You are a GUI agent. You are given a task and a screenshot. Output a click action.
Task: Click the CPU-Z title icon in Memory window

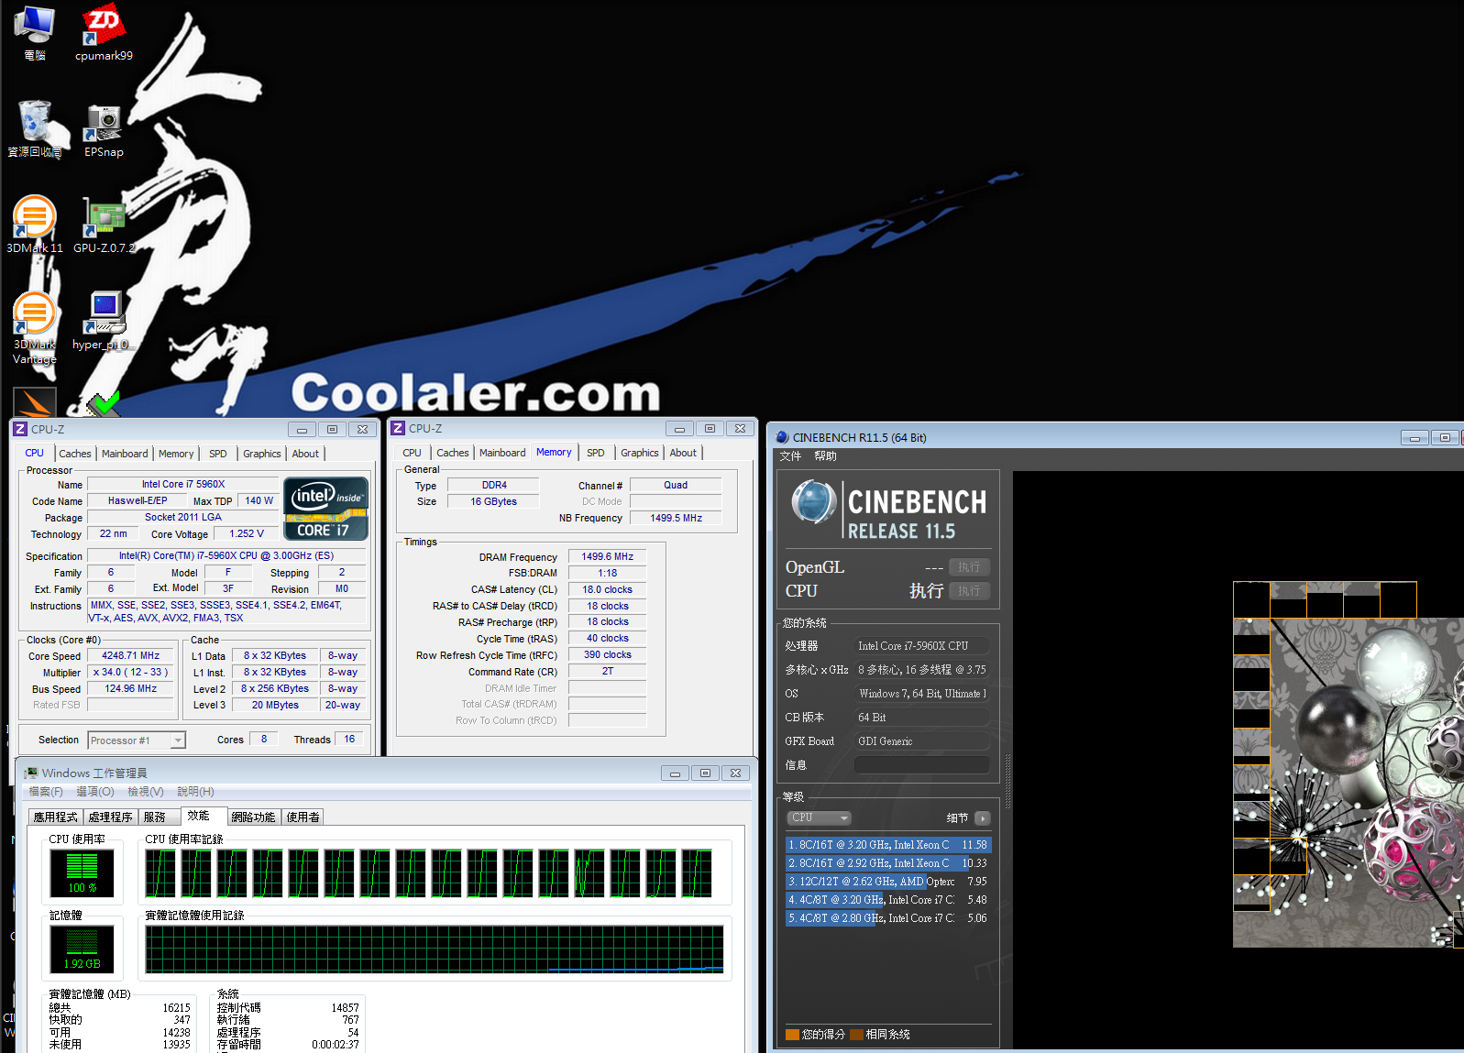pos(398,428)
